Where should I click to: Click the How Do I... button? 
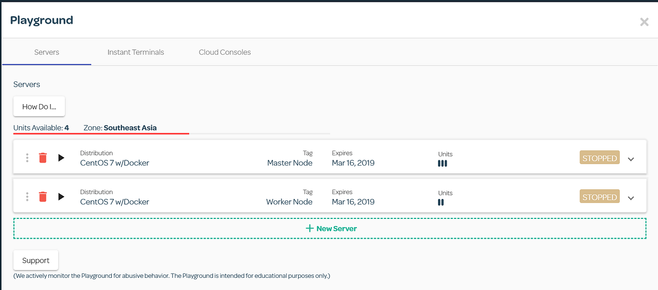pyautogui.click(x=39, y=107)
